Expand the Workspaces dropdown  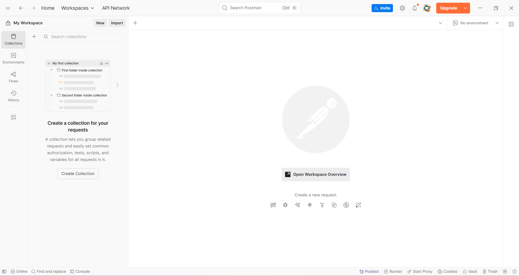(x=78, y=8)
